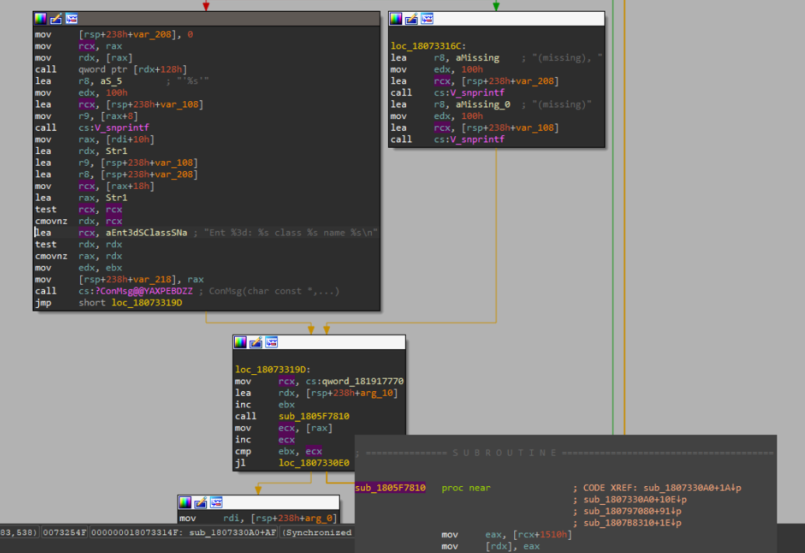Select the cs:qword_181917770 operand
805x553 pixels.
pos(355,382)
